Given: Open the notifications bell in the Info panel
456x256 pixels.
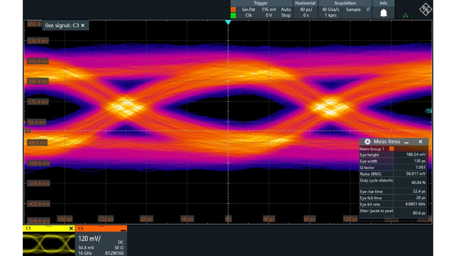Looking at the screenshot, I should 383,13.
